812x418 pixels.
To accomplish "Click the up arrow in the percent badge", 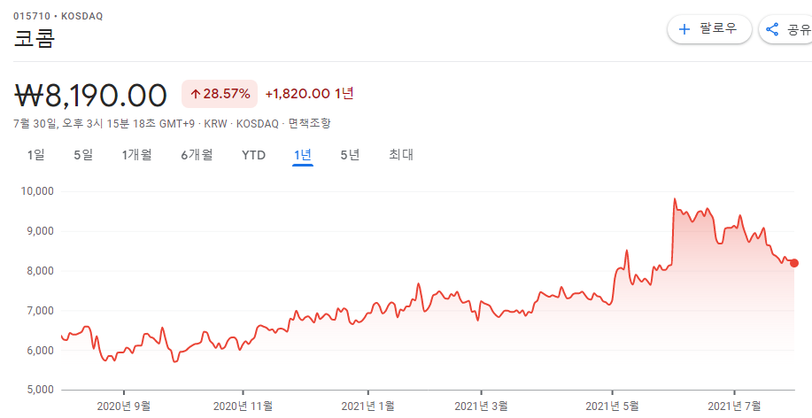I will [195, 94].
